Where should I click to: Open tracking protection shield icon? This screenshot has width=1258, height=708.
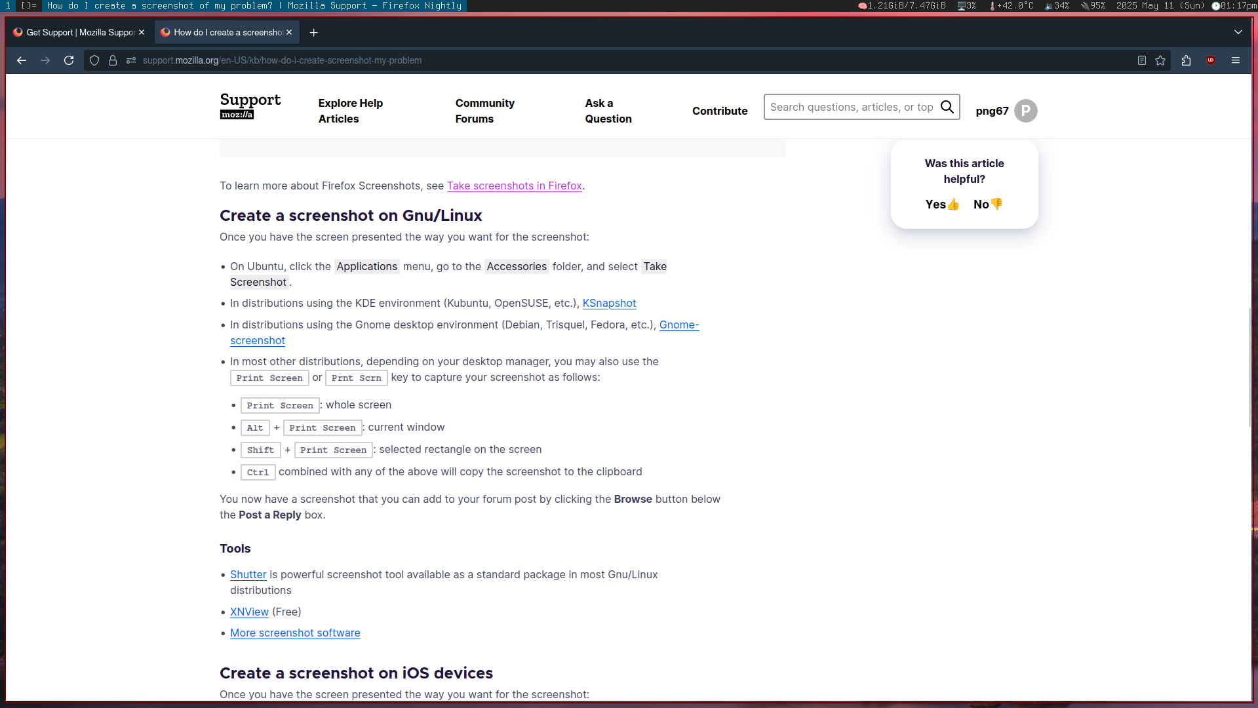point(94,60)
